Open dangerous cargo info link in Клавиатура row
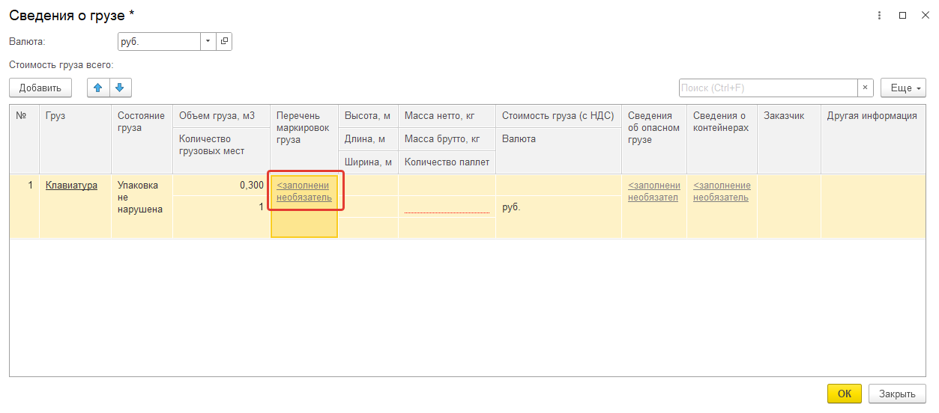 coord(653,192)
